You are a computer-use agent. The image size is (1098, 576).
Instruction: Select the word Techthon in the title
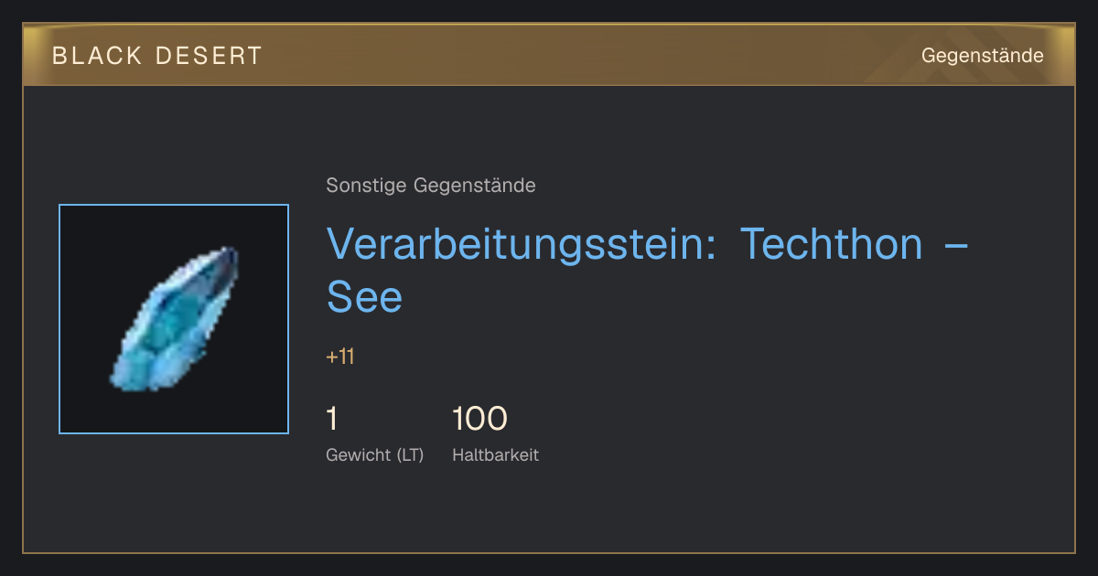click(831, 244)
